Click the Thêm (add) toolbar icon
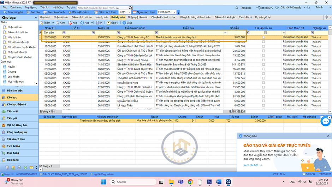332x187 pixels. [41, 23]
